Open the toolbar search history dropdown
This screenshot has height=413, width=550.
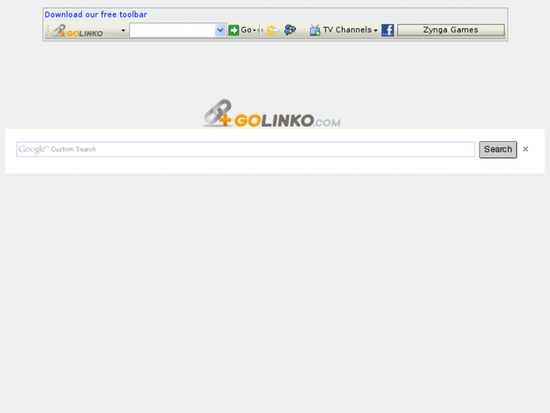click(x=220, y=30)
